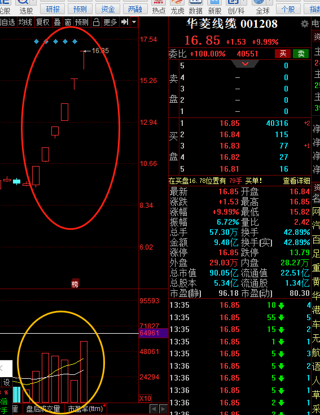Click the 总市值 90.05亿 value
The image size is (320, 415).
(x=224, y=273)
